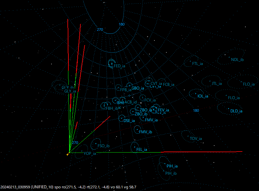Select the TOV_ia shower label
259x191 pixels.
[x=196, y=139]
